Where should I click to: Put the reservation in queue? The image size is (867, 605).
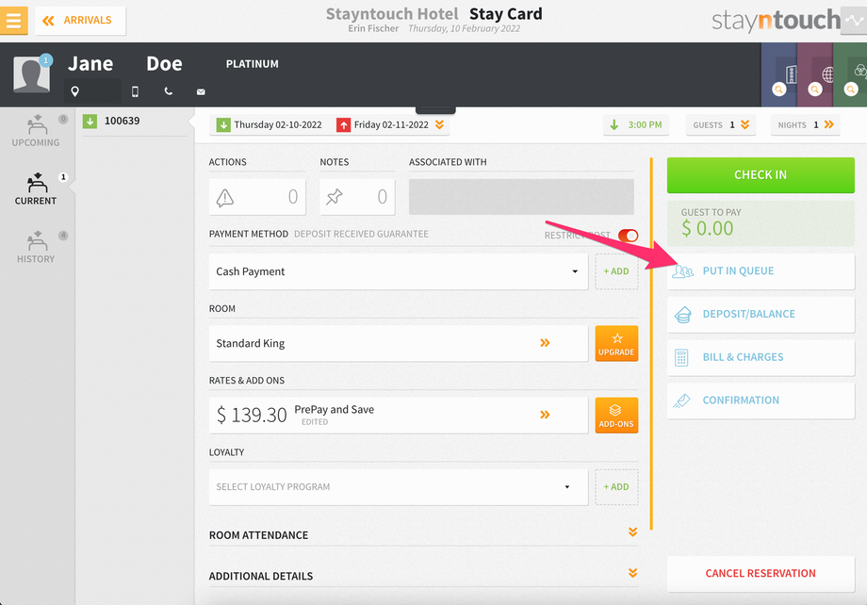point(761,271)
